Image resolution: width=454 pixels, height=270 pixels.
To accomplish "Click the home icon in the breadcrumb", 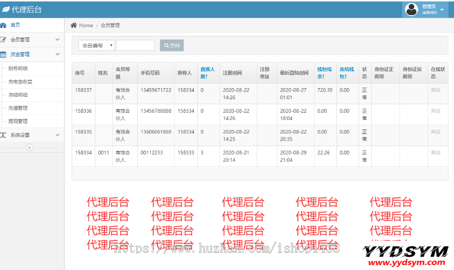I will pos(74,25).
